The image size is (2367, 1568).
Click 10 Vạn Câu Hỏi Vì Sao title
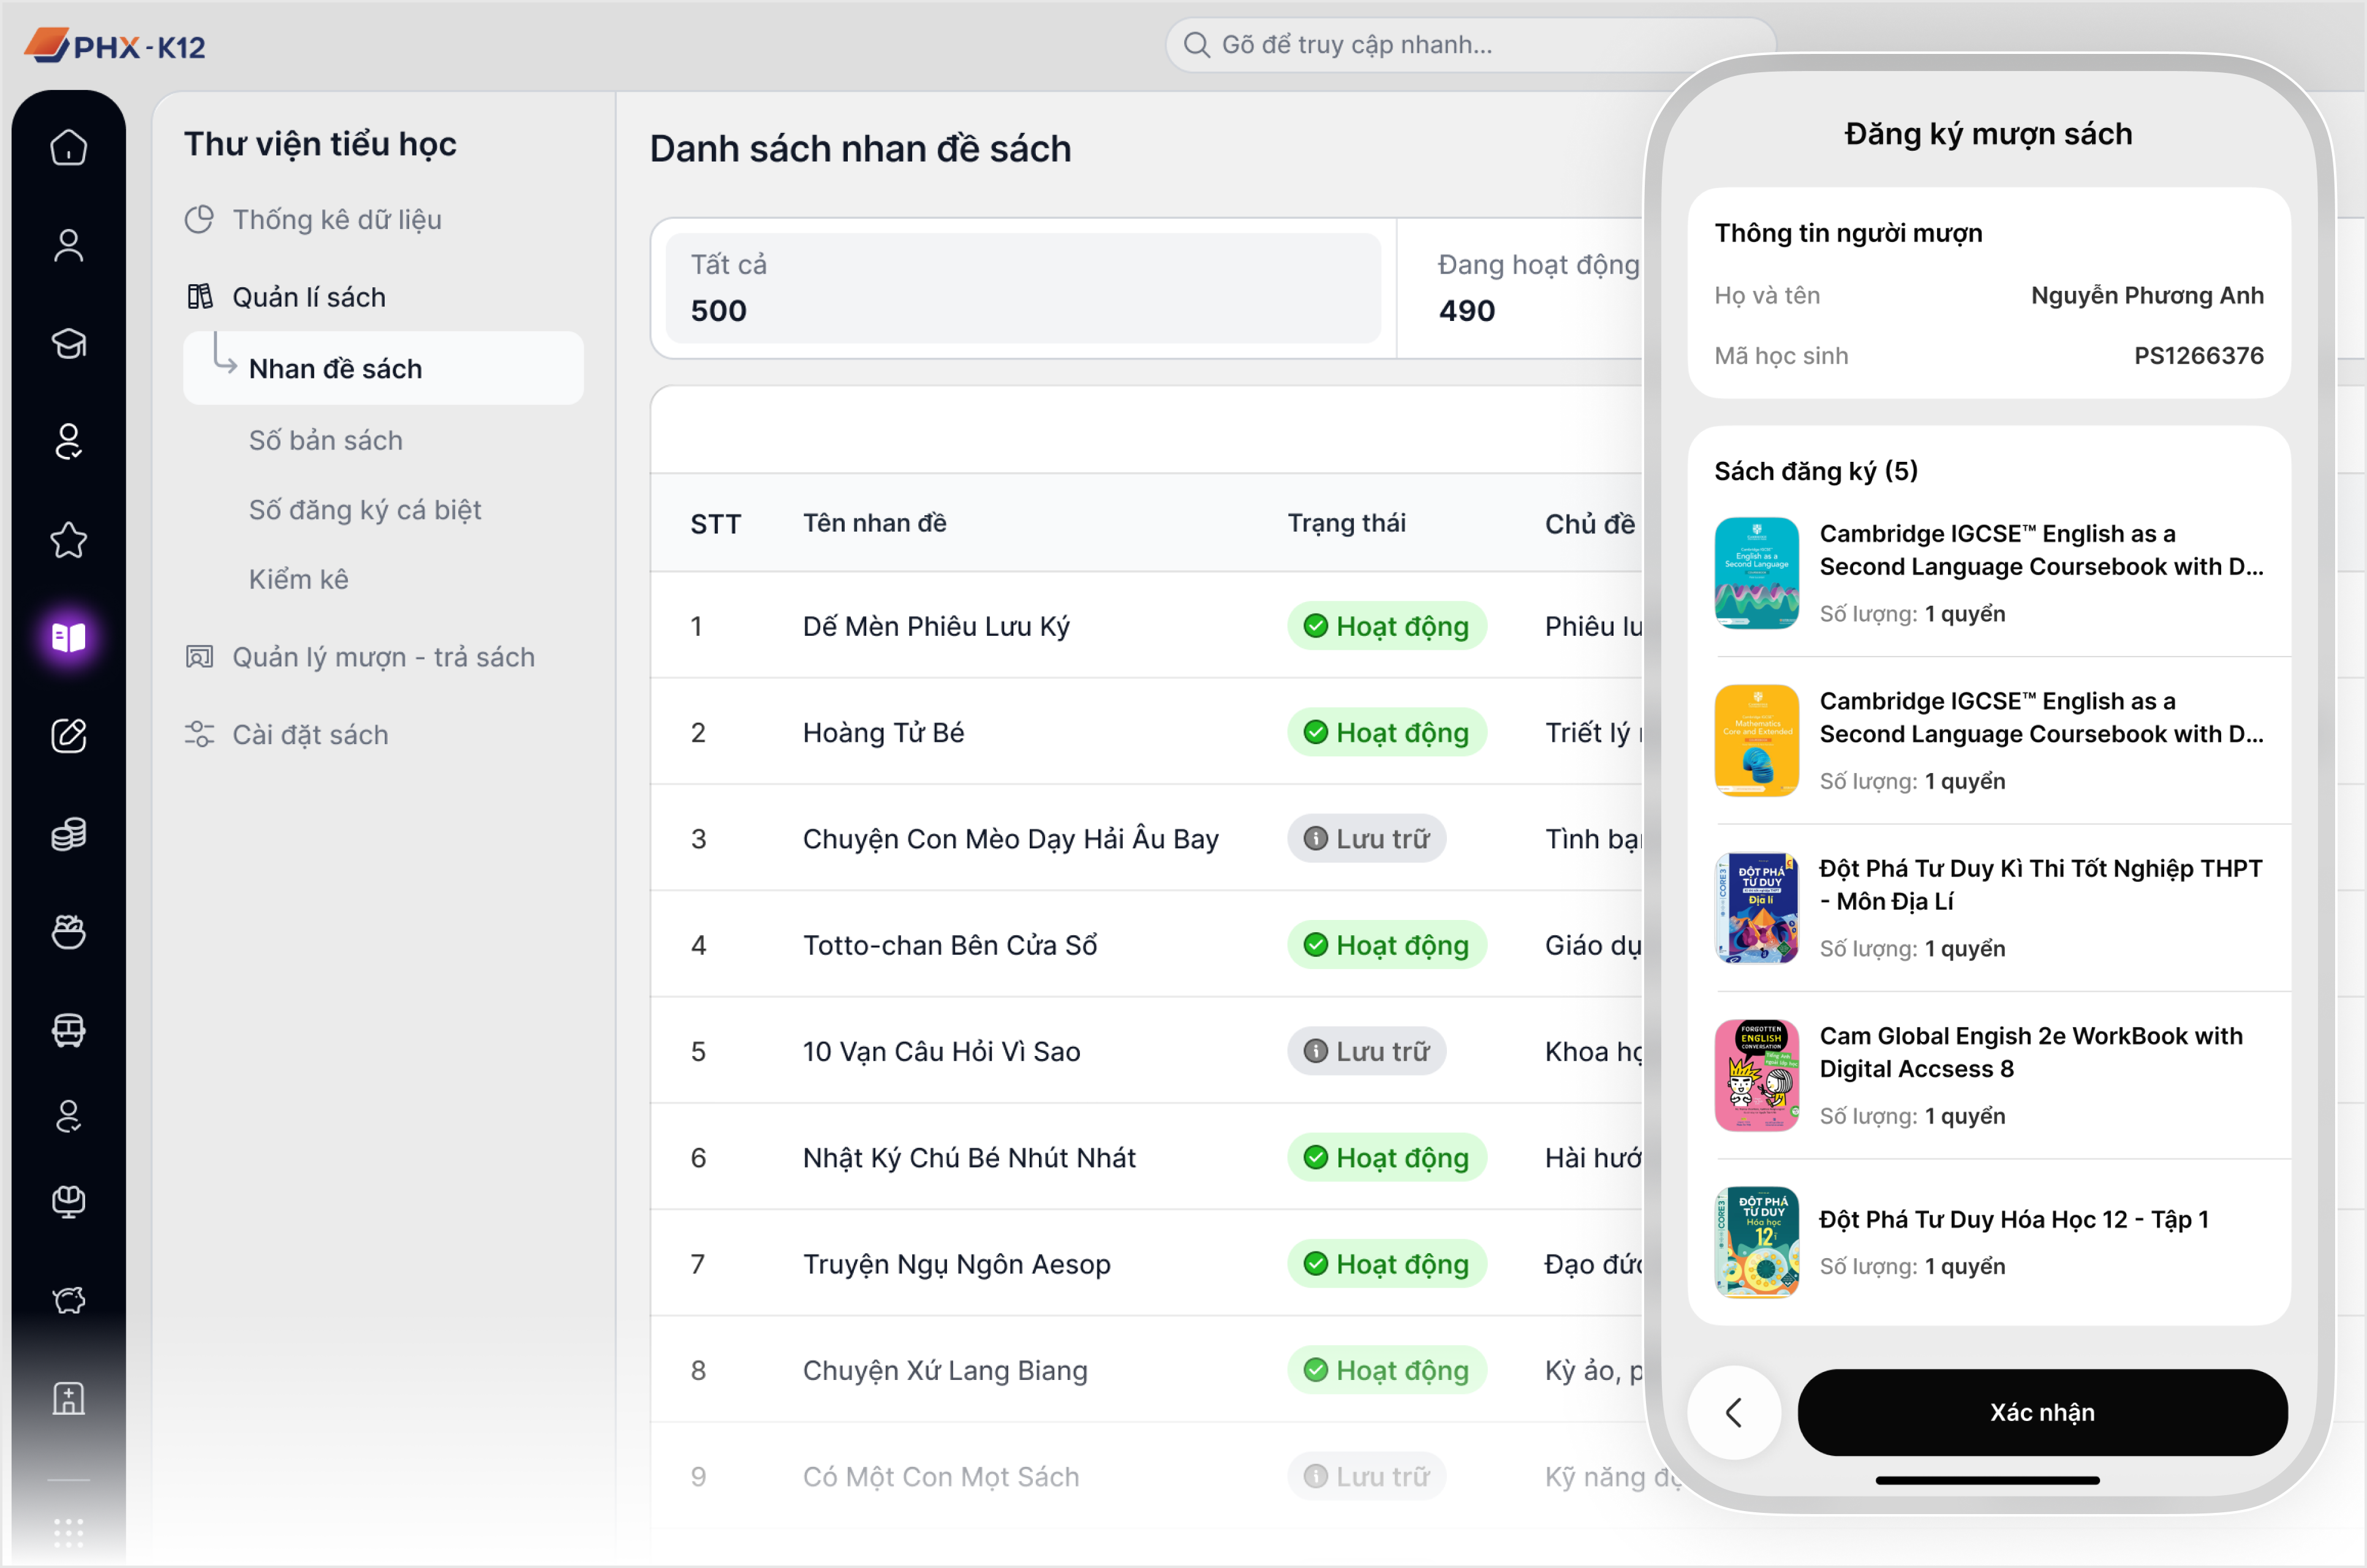pyautogui.click(x=941, y=1051)
